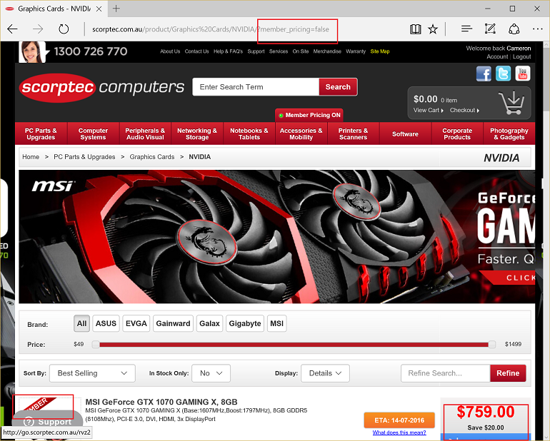Click the red Search button

(x=338, y=87)
